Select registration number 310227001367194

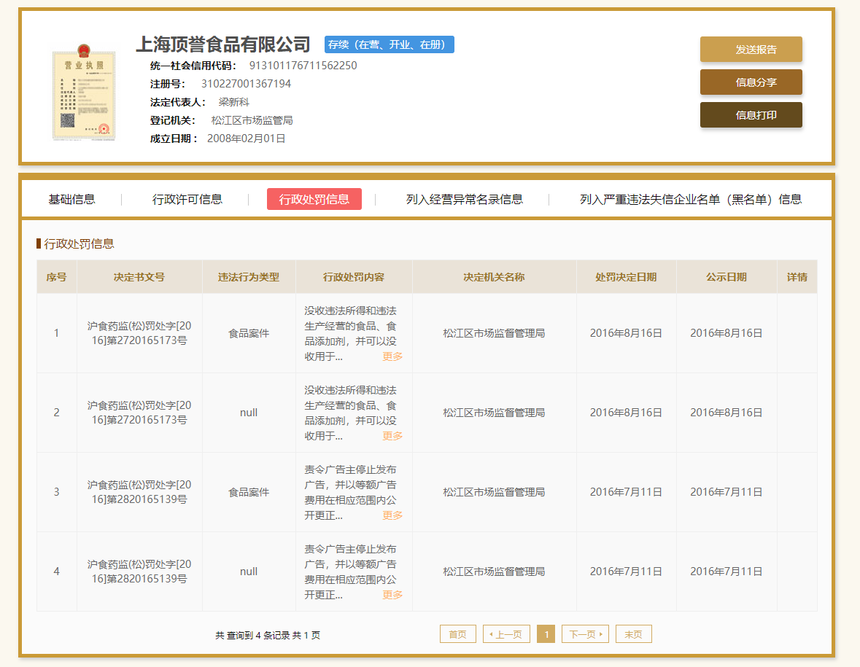pyautogui.click(x=247, y=84)
